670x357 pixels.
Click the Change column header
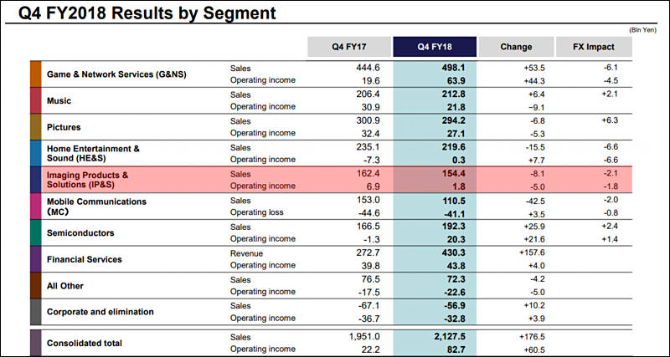pos(516,47)
